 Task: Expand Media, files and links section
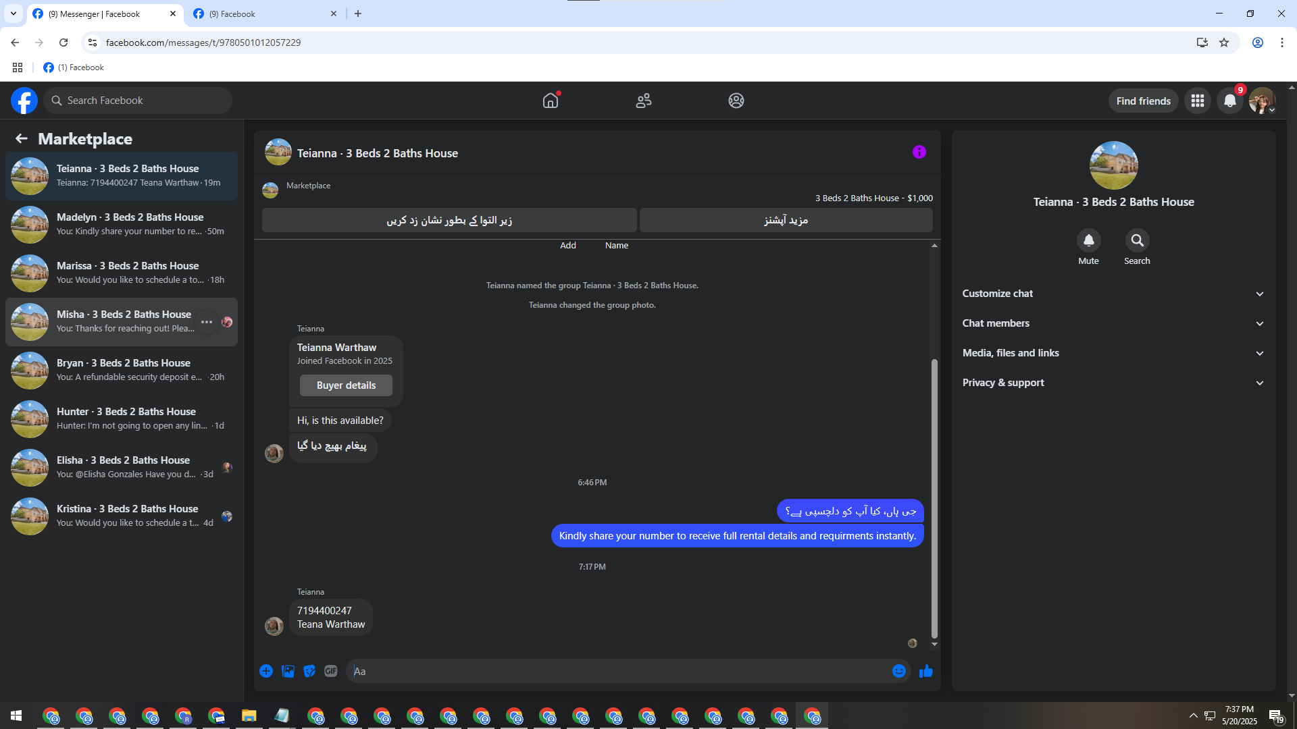click(1113, 353)
